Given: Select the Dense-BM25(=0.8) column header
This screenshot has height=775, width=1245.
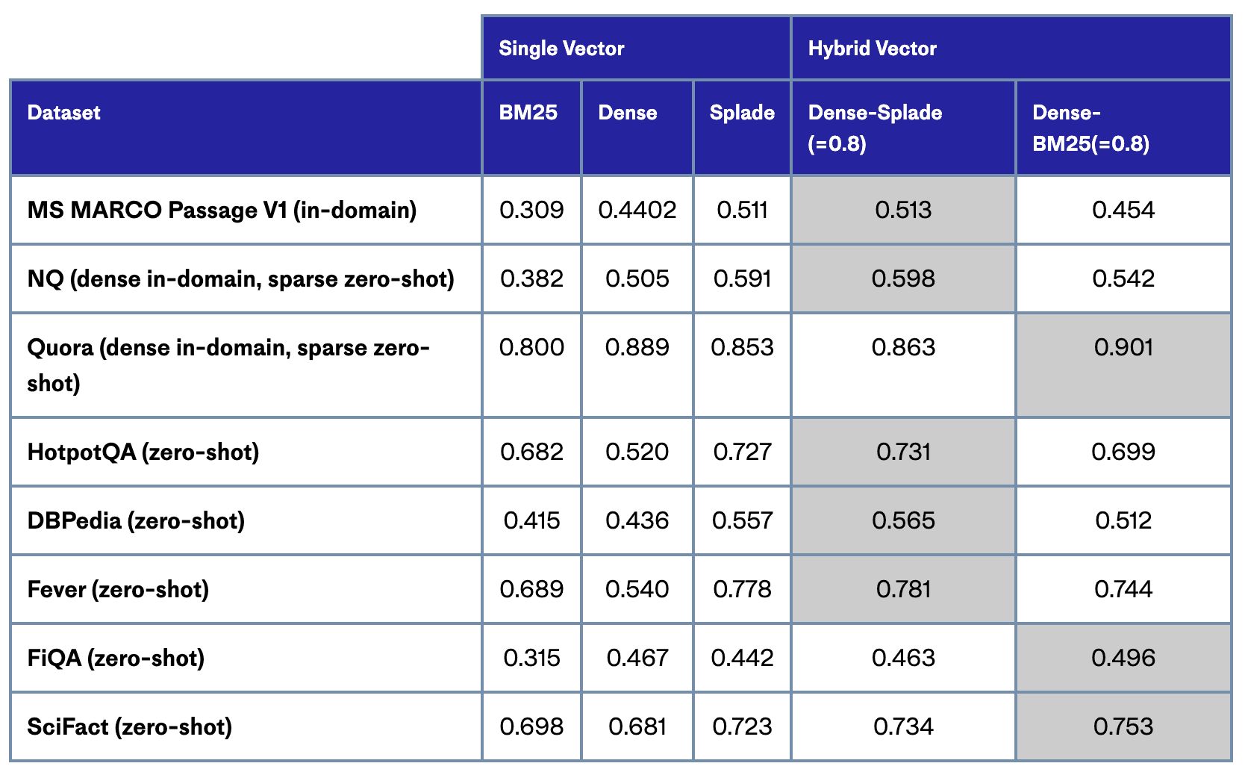Looking at the screenshot, I should pyautogui.click(x=1090, y=128).
